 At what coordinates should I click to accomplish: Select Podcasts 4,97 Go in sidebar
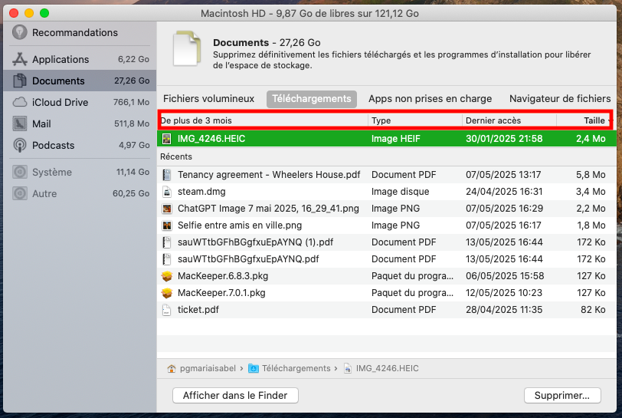tap(80, 145)
